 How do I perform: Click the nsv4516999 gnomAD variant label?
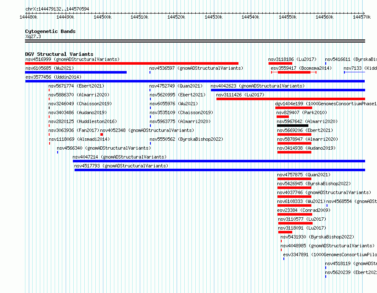click(72, 59)
